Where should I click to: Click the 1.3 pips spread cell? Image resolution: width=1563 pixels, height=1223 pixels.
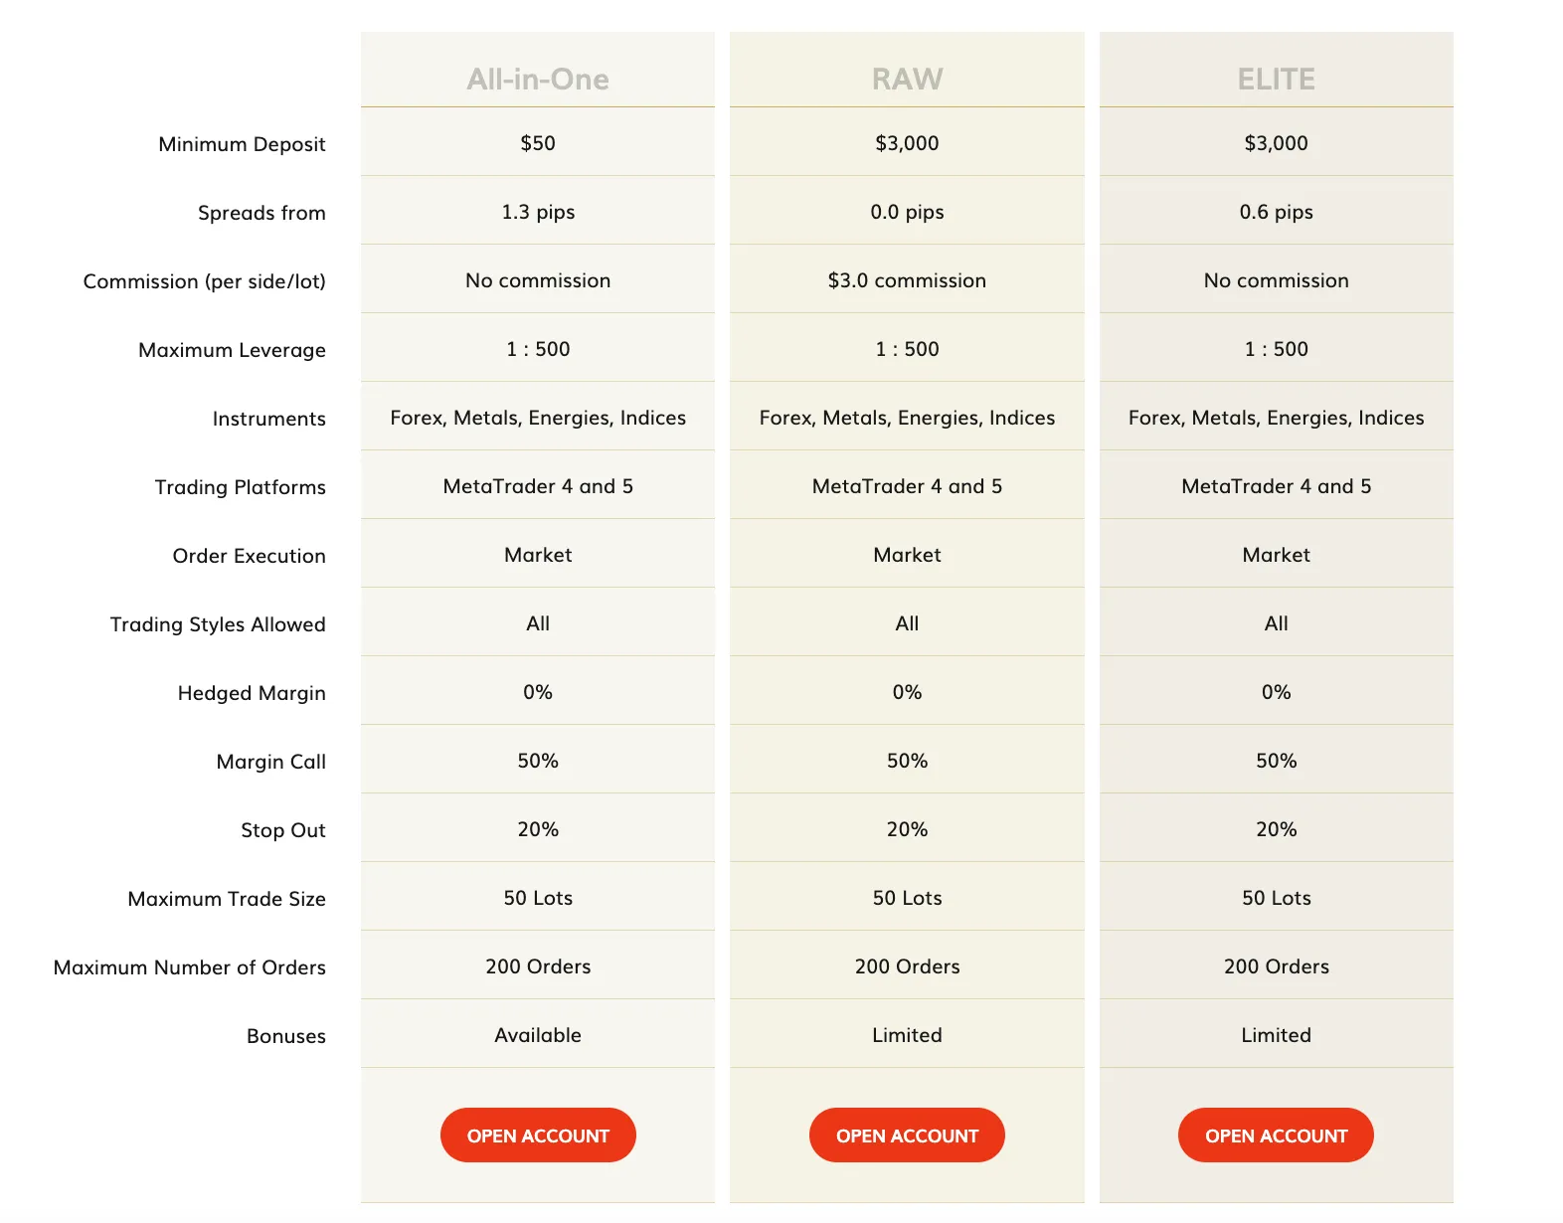(538, 211)
